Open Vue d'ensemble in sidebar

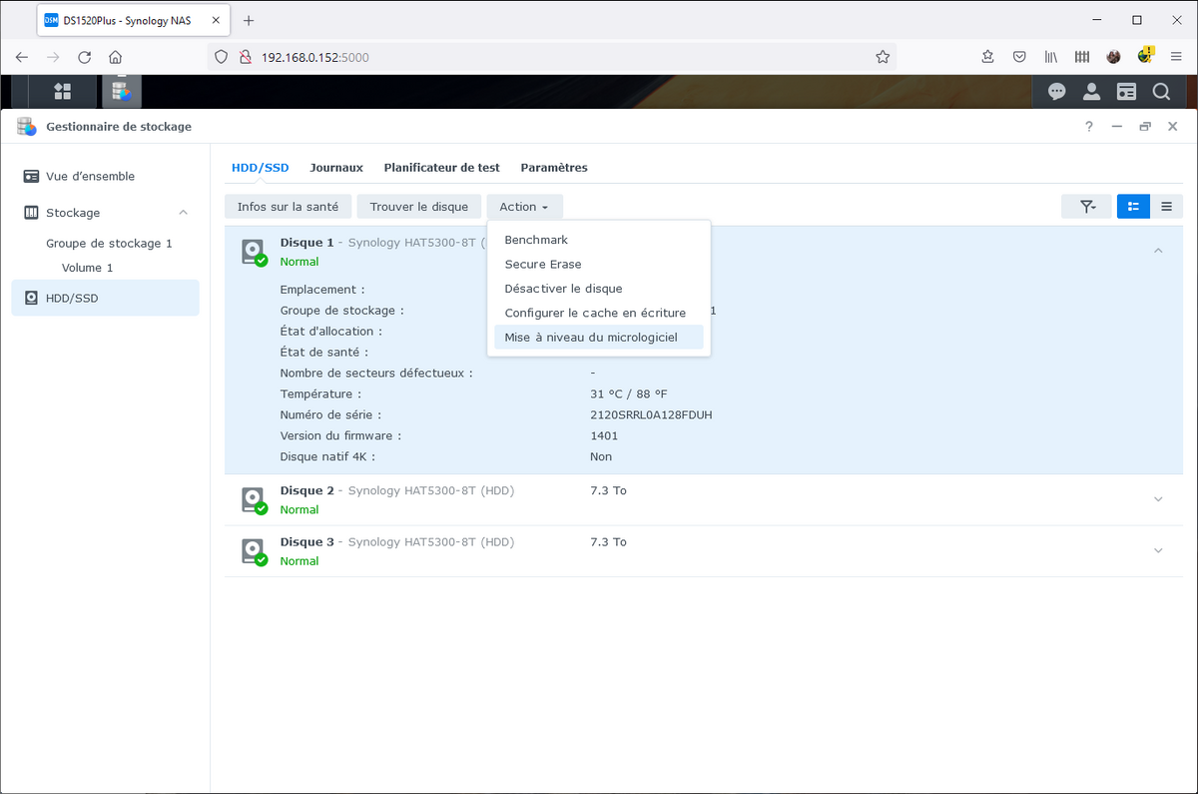tap(105, 176)
